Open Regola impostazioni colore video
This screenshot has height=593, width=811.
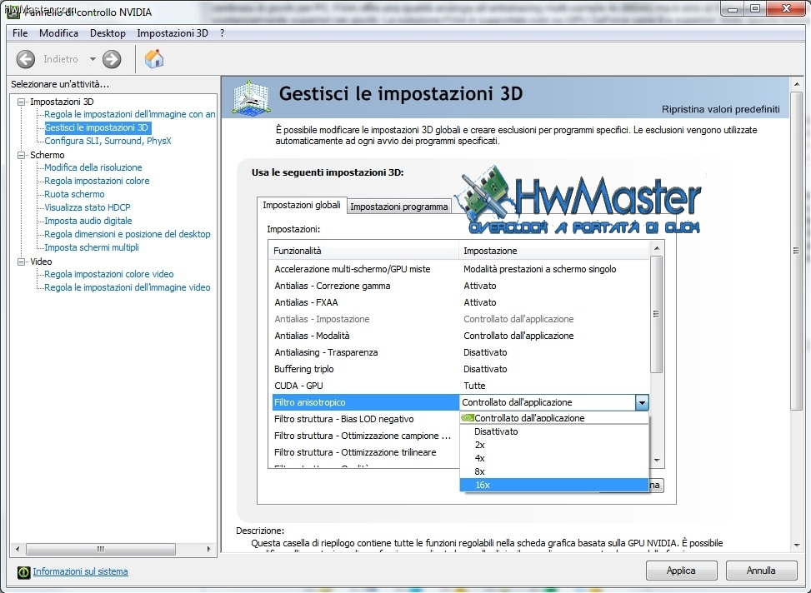[x=109, y=274]
